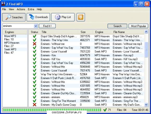Open the Downloads view

38,17
